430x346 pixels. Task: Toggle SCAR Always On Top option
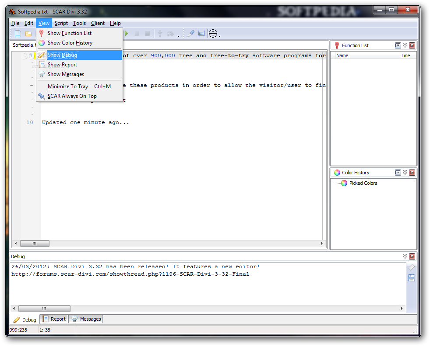pos(80,96)
